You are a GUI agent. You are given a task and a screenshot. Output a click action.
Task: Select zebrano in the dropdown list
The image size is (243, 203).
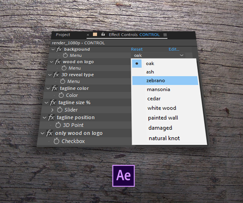pyautogui.click(x=165, y=80)
